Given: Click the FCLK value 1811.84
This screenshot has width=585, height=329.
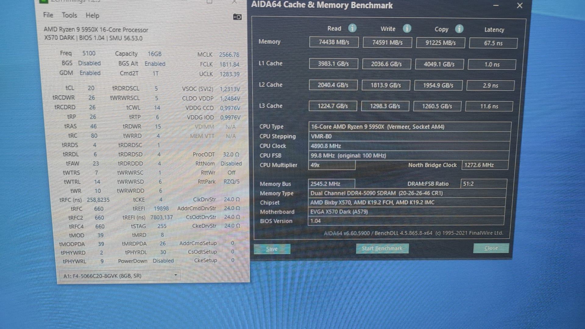Looking at the screenshot, I should (x=229, y=65).
